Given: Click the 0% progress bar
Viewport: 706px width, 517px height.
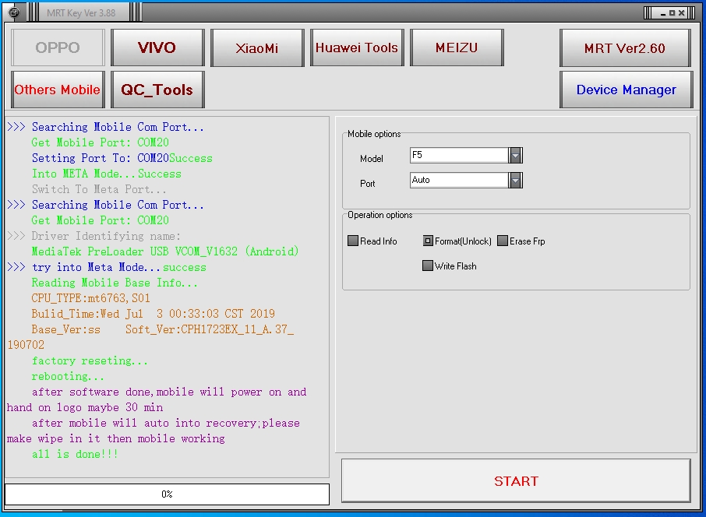Looking at the screenshot, I should (167, 494).
